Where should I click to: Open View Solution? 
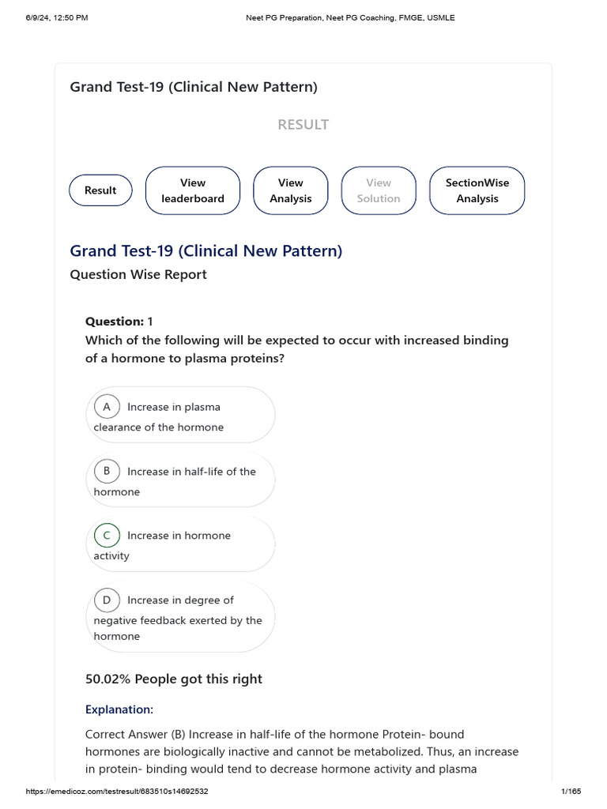379,190
